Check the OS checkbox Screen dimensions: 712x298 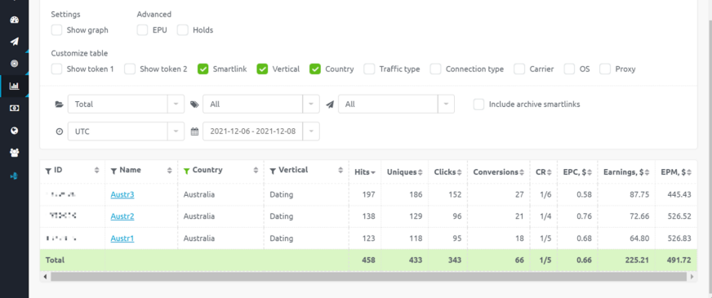tap(569, 69)
